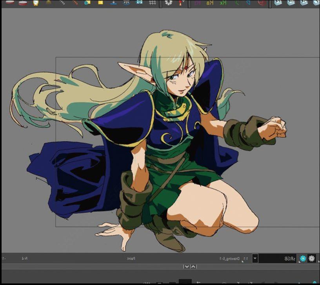This screenshot has width=320, height=285.
Task: Click the blue D-shaped toolbar icon
Action: point(248,2)
